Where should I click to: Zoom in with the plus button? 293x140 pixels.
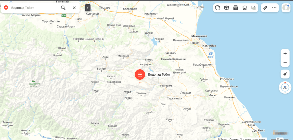pos(285,54)
